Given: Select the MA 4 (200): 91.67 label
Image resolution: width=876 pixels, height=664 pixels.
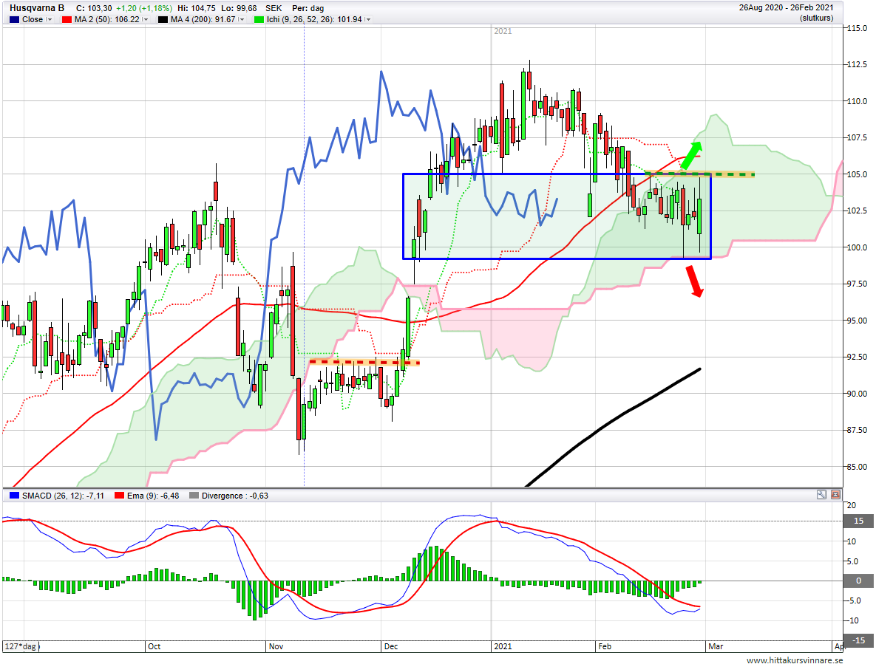Looking at the screenshot, I should (203, 19).
